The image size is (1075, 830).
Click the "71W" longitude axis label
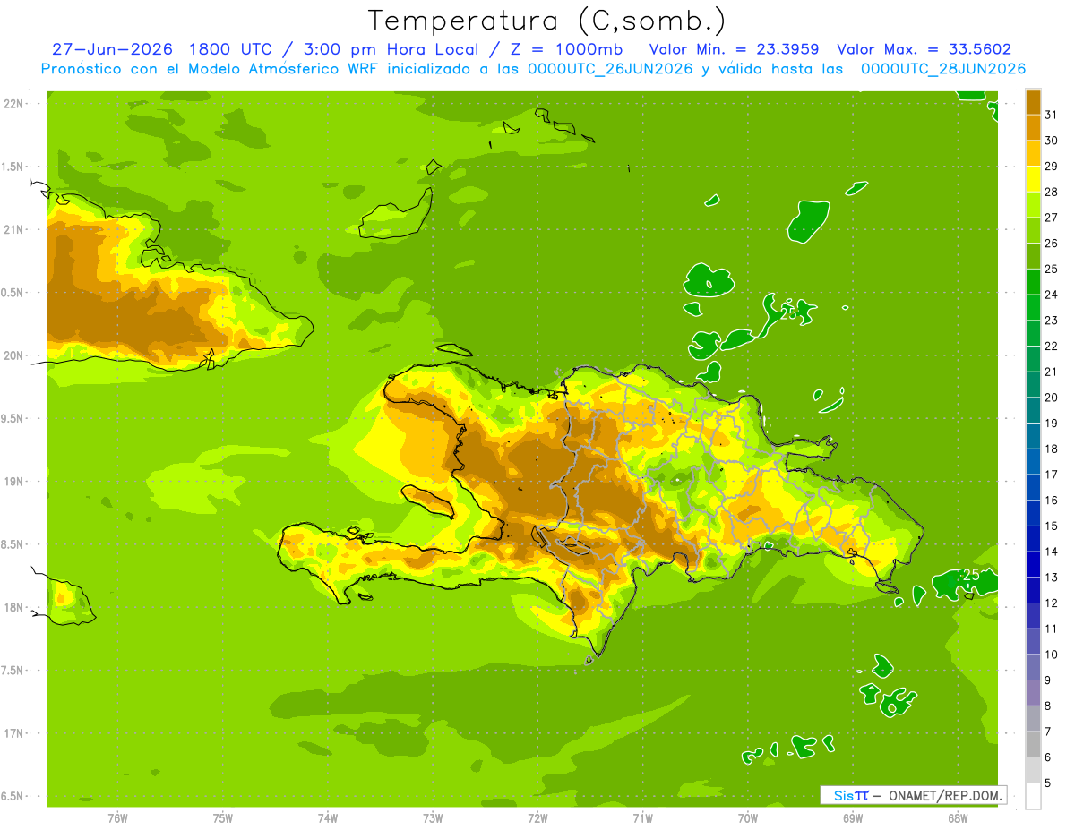642,818
